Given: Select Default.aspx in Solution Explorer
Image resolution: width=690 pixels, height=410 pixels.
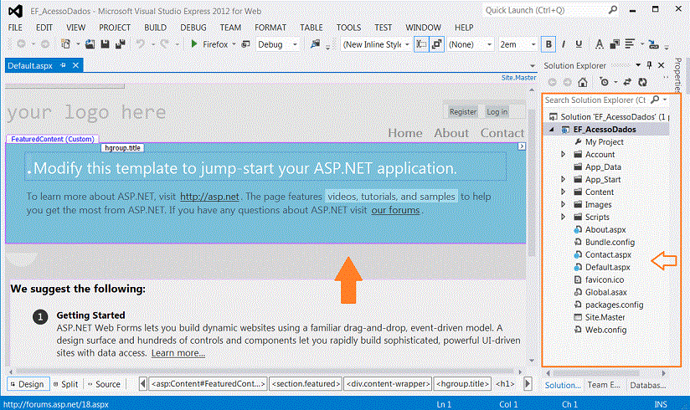Looking at the screenshot, I should 607,267.
